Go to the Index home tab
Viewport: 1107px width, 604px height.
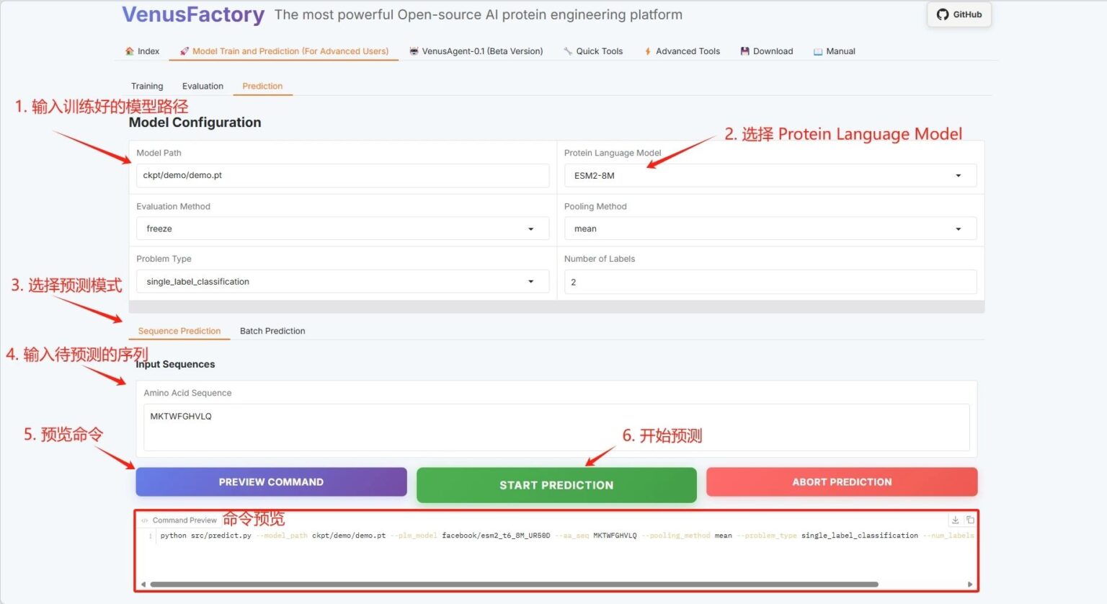[142, 51]
